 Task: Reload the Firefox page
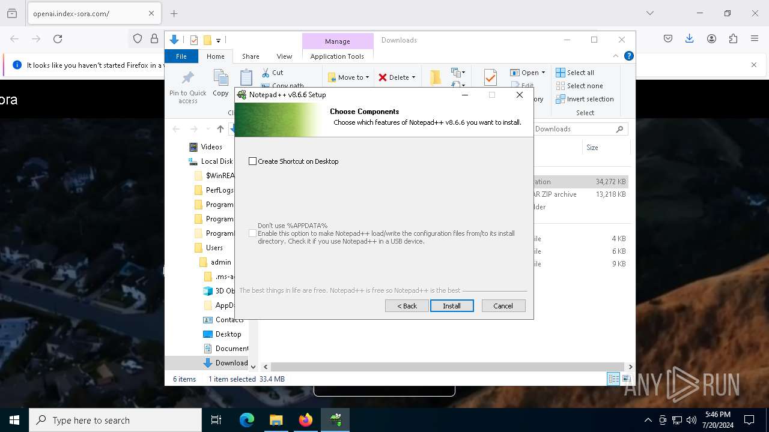(x=58, y=39)
